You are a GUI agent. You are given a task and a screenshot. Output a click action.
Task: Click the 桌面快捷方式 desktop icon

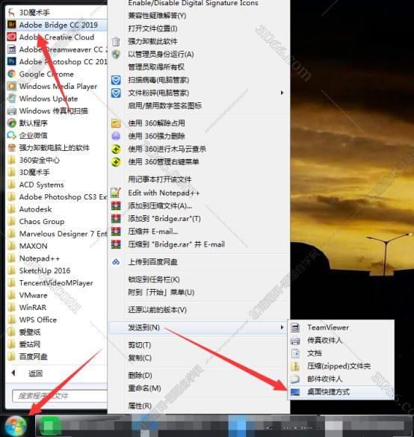pos(295,392)
